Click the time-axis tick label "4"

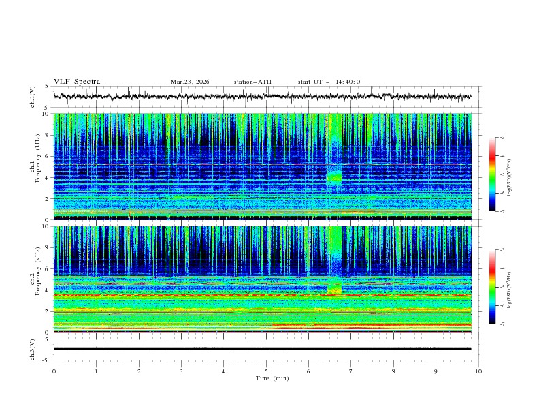223,371
